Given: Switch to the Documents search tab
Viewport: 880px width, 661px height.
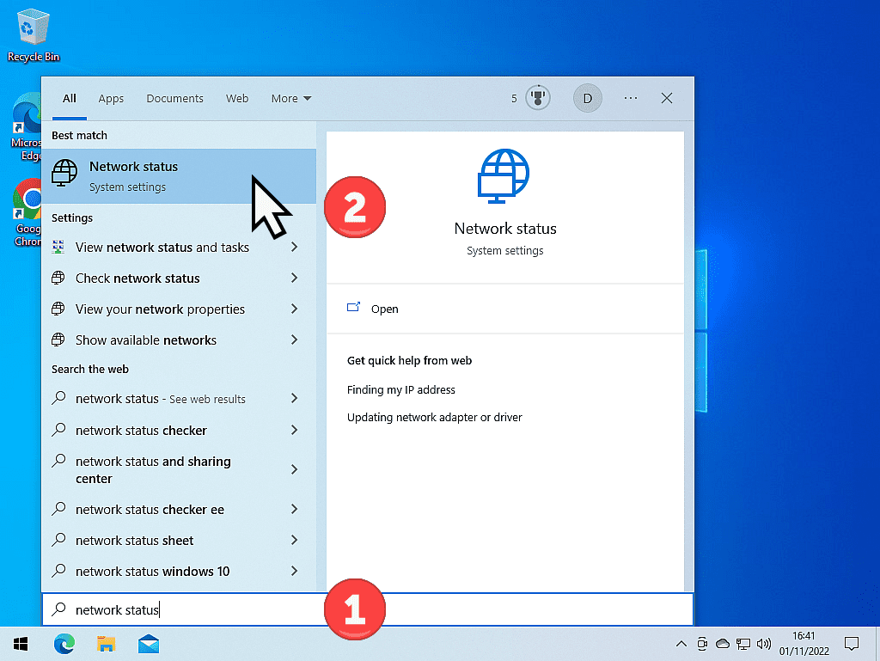Looking at the screenshot, I should point(174,98).
